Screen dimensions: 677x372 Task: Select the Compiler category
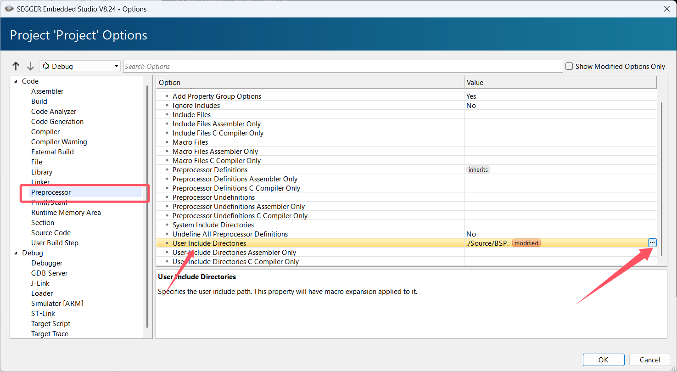click(x=45, y=132)
